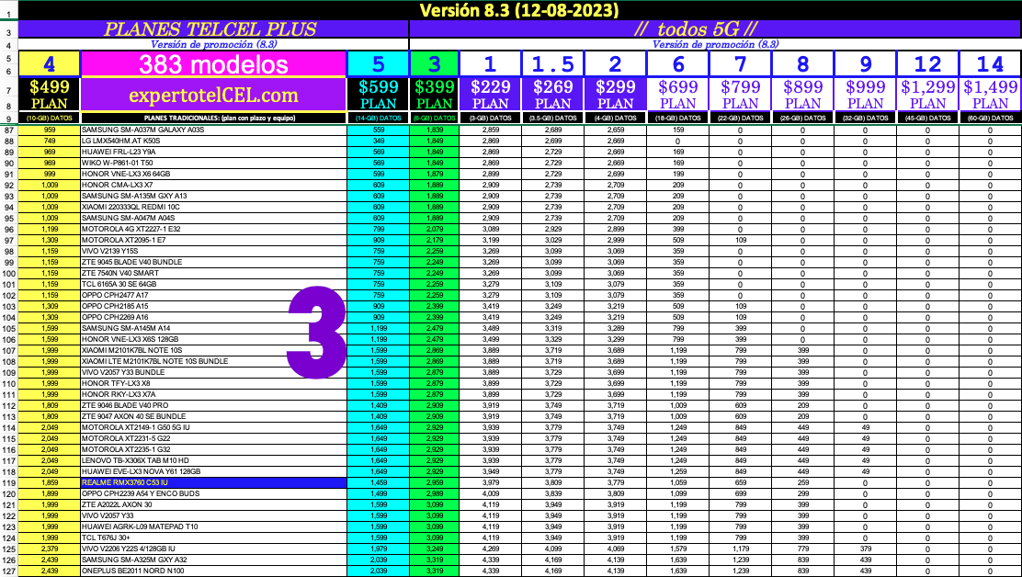Select the $1,499 PLAN header cell
Screen dimensions: 1022x577
pos(990,95)
